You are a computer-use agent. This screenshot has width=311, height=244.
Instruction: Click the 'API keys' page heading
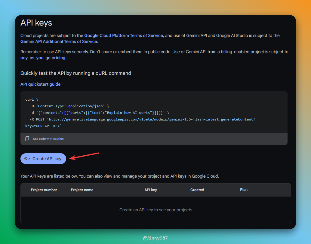[36, 23]
